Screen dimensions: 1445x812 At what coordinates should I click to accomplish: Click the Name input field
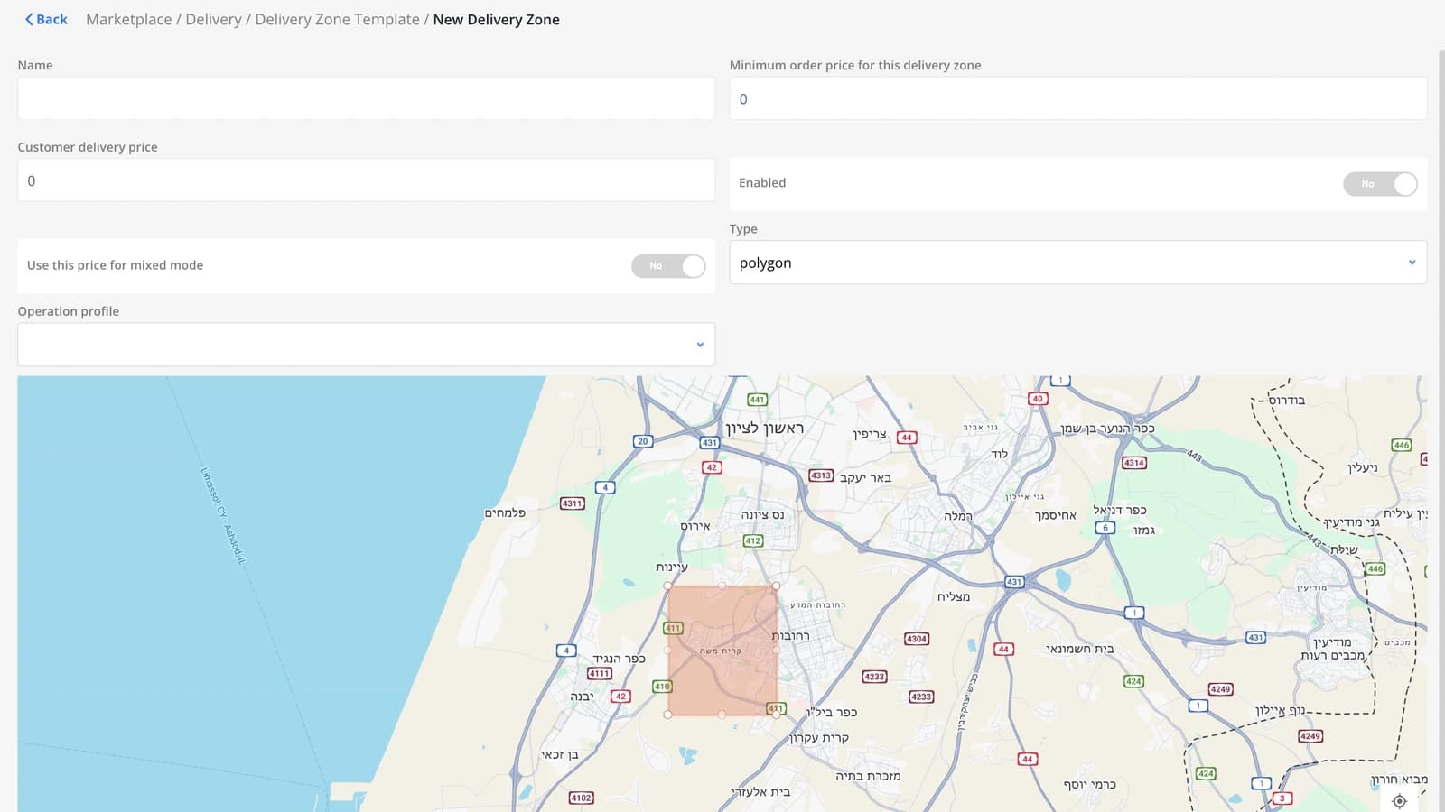pyautogui.click(x=366, y=98)
